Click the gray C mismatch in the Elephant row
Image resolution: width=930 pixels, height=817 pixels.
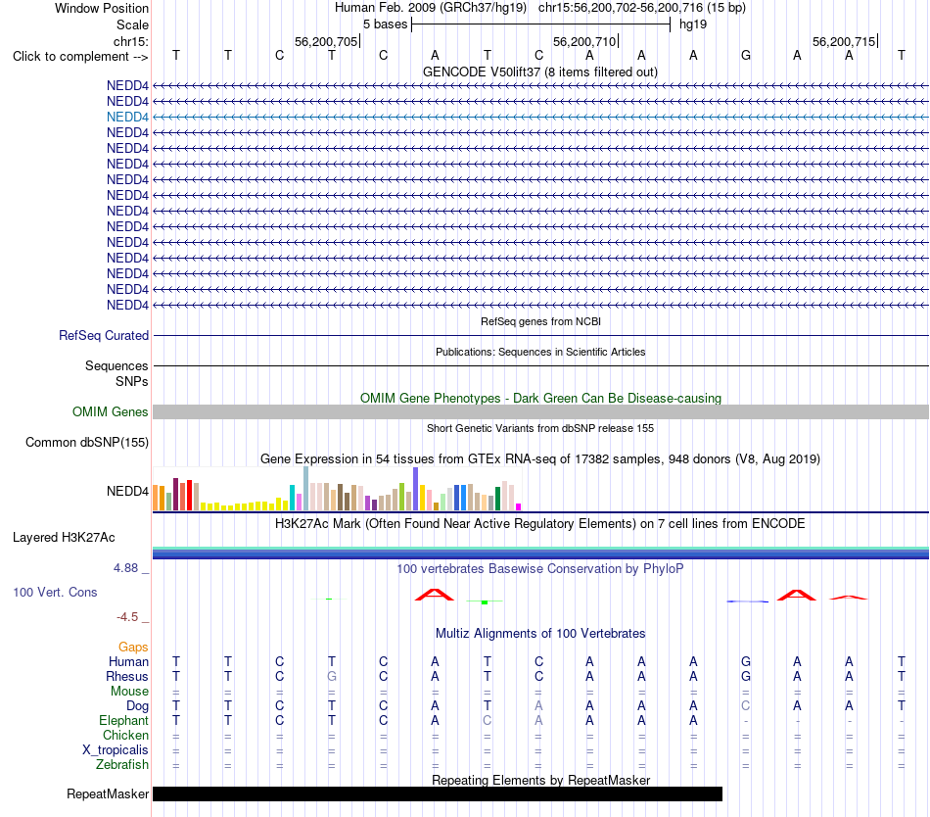[x=487, y=720]
